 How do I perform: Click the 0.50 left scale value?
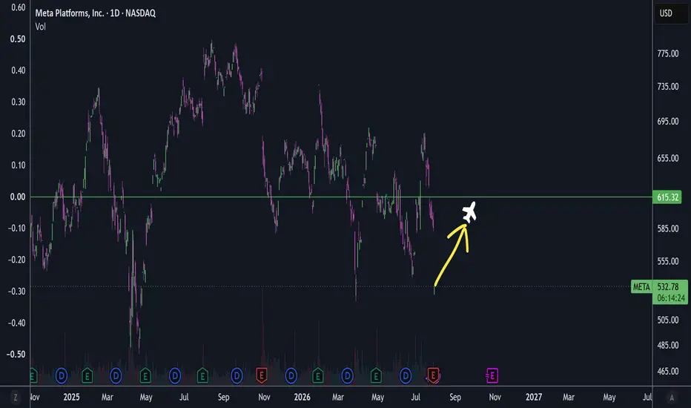point(18,39)
